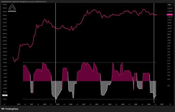Image resolution: width=175 pixels, height=112 pixels.
Task: Click the 2025 time axis label
Action: (x=136, y=104)
